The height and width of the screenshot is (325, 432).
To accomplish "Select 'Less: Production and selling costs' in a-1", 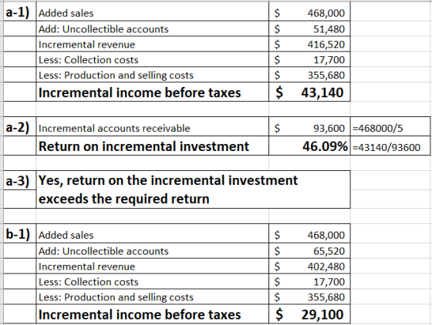I will pyautogui.click(x=153, y=75).
